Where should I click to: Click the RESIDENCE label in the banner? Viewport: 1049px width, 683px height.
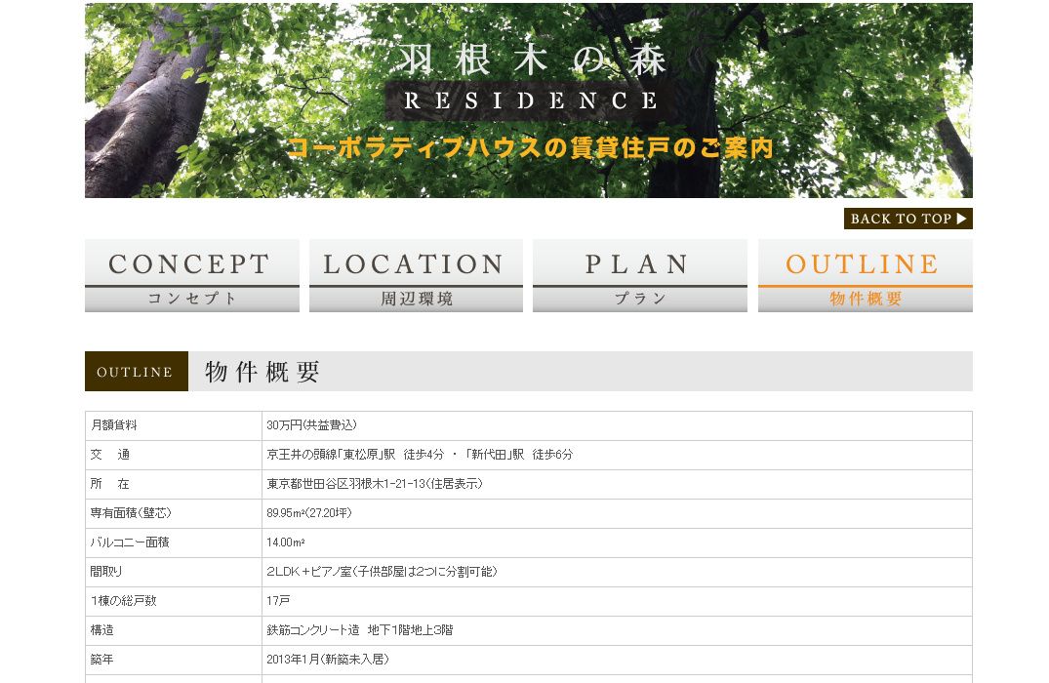[530, 100]
